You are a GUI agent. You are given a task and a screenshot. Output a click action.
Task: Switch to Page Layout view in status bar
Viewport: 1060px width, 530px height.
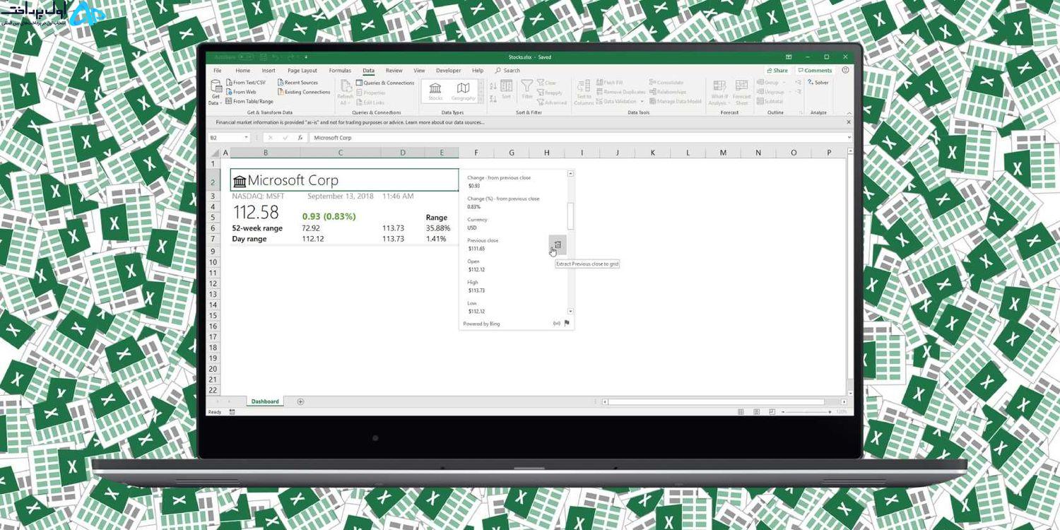point(756,412)
